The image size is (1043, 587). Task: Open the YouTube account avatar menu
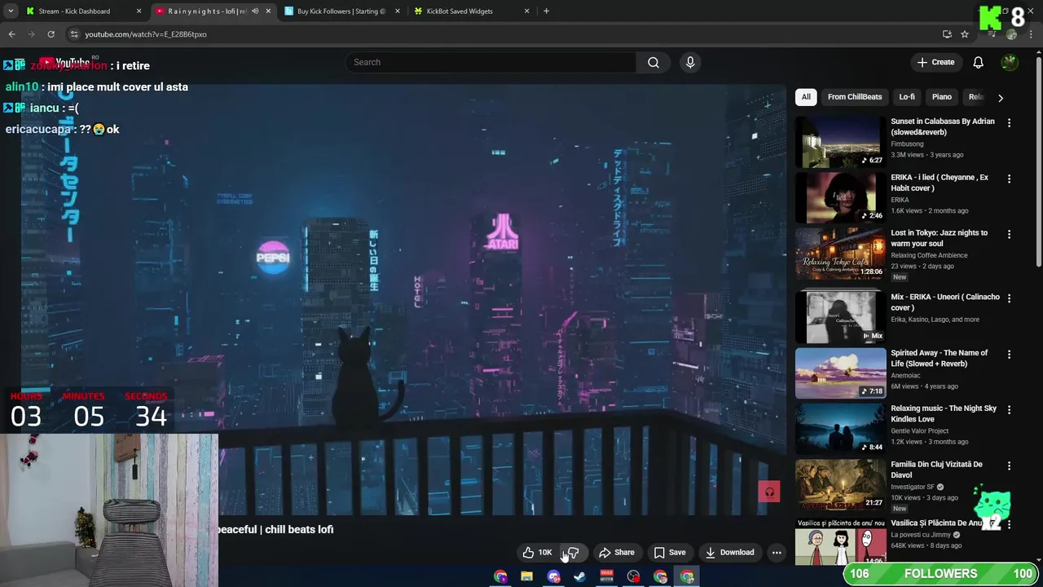pos(1010,63)
